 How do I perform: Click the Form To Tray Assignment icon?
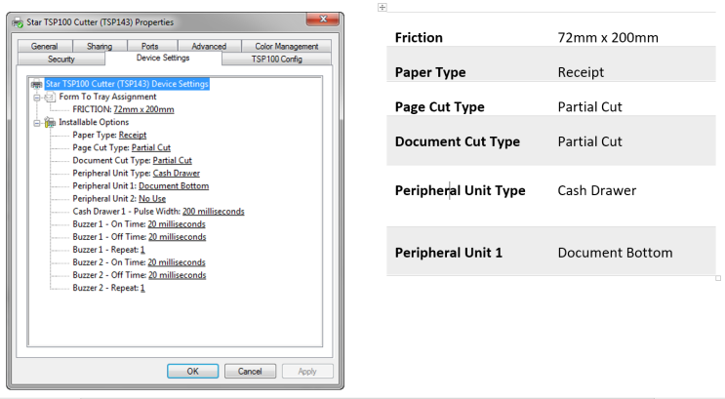(51, 98)
